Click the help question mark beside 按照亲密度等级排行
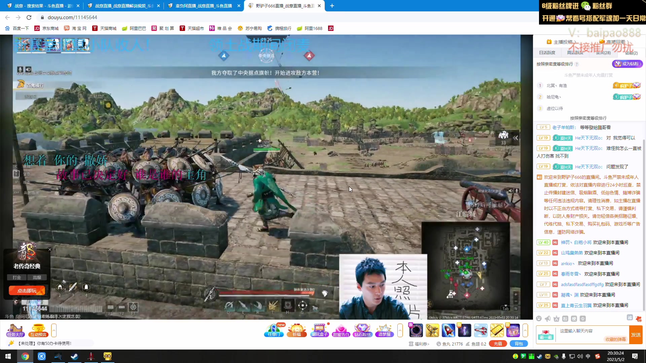The height and width of the screenshot is (363, 646). point(577,64)
